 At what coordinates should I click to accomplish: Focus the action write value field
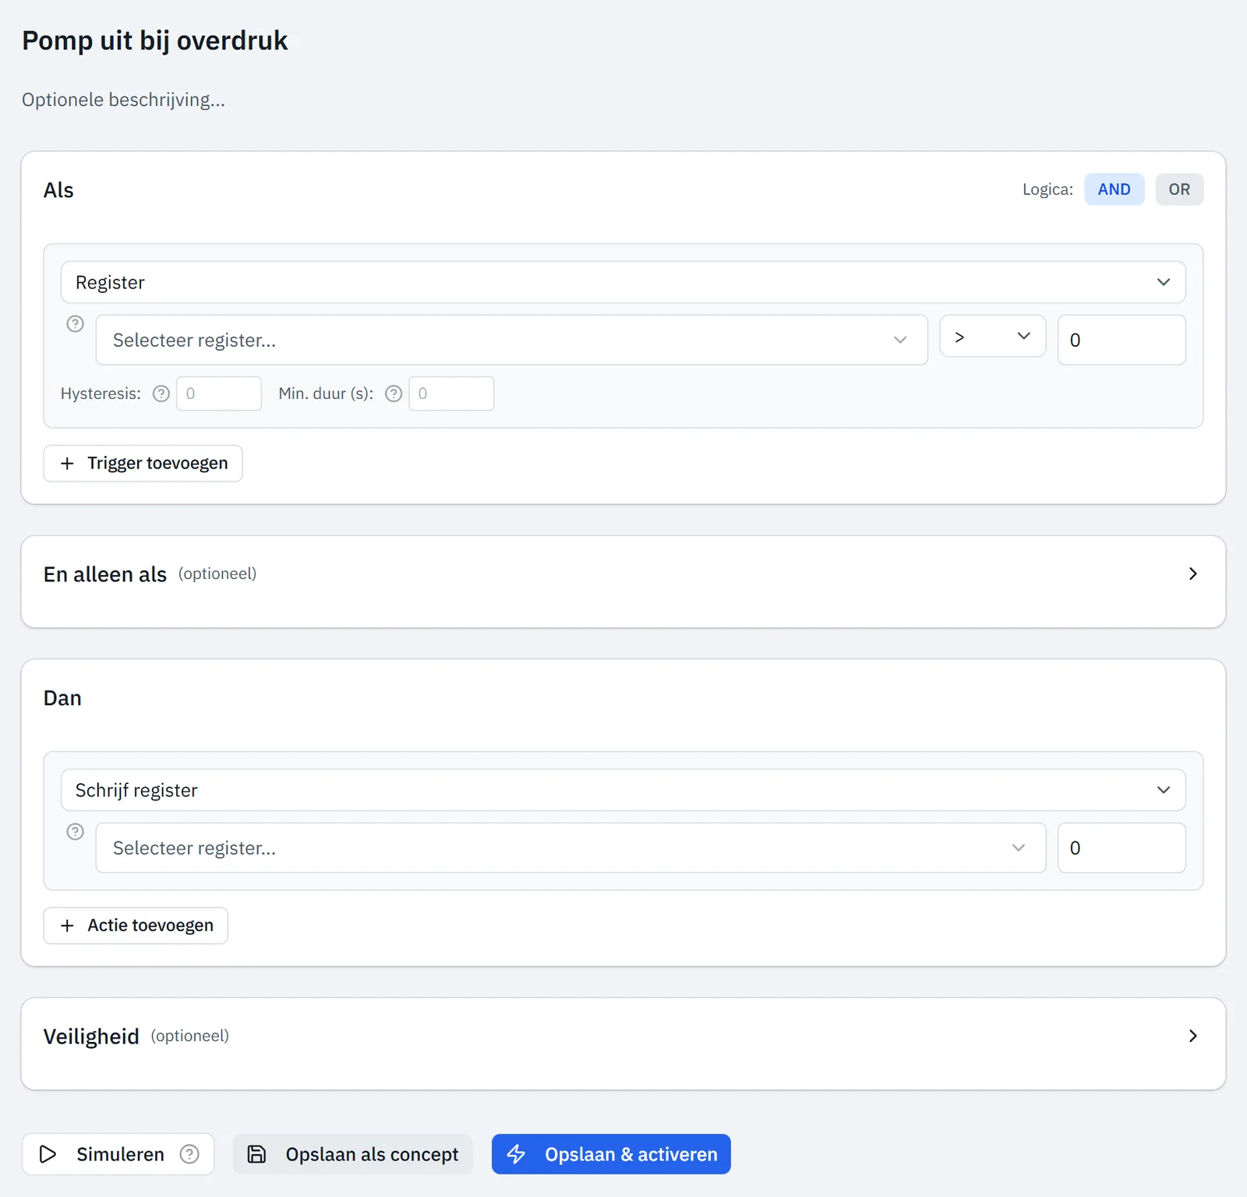1122,848
